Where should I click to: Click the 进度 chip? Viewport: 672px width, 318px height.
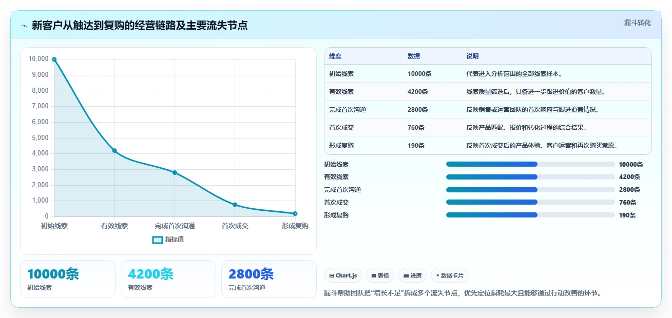(x=412, y=275)
